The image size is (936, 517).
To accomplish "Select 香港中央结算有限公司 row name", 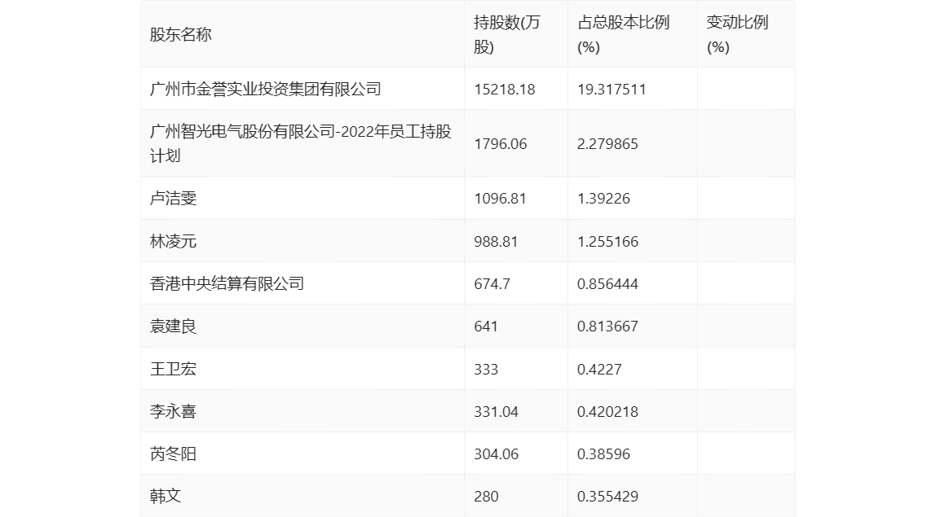I will click(x=227, y=284).
